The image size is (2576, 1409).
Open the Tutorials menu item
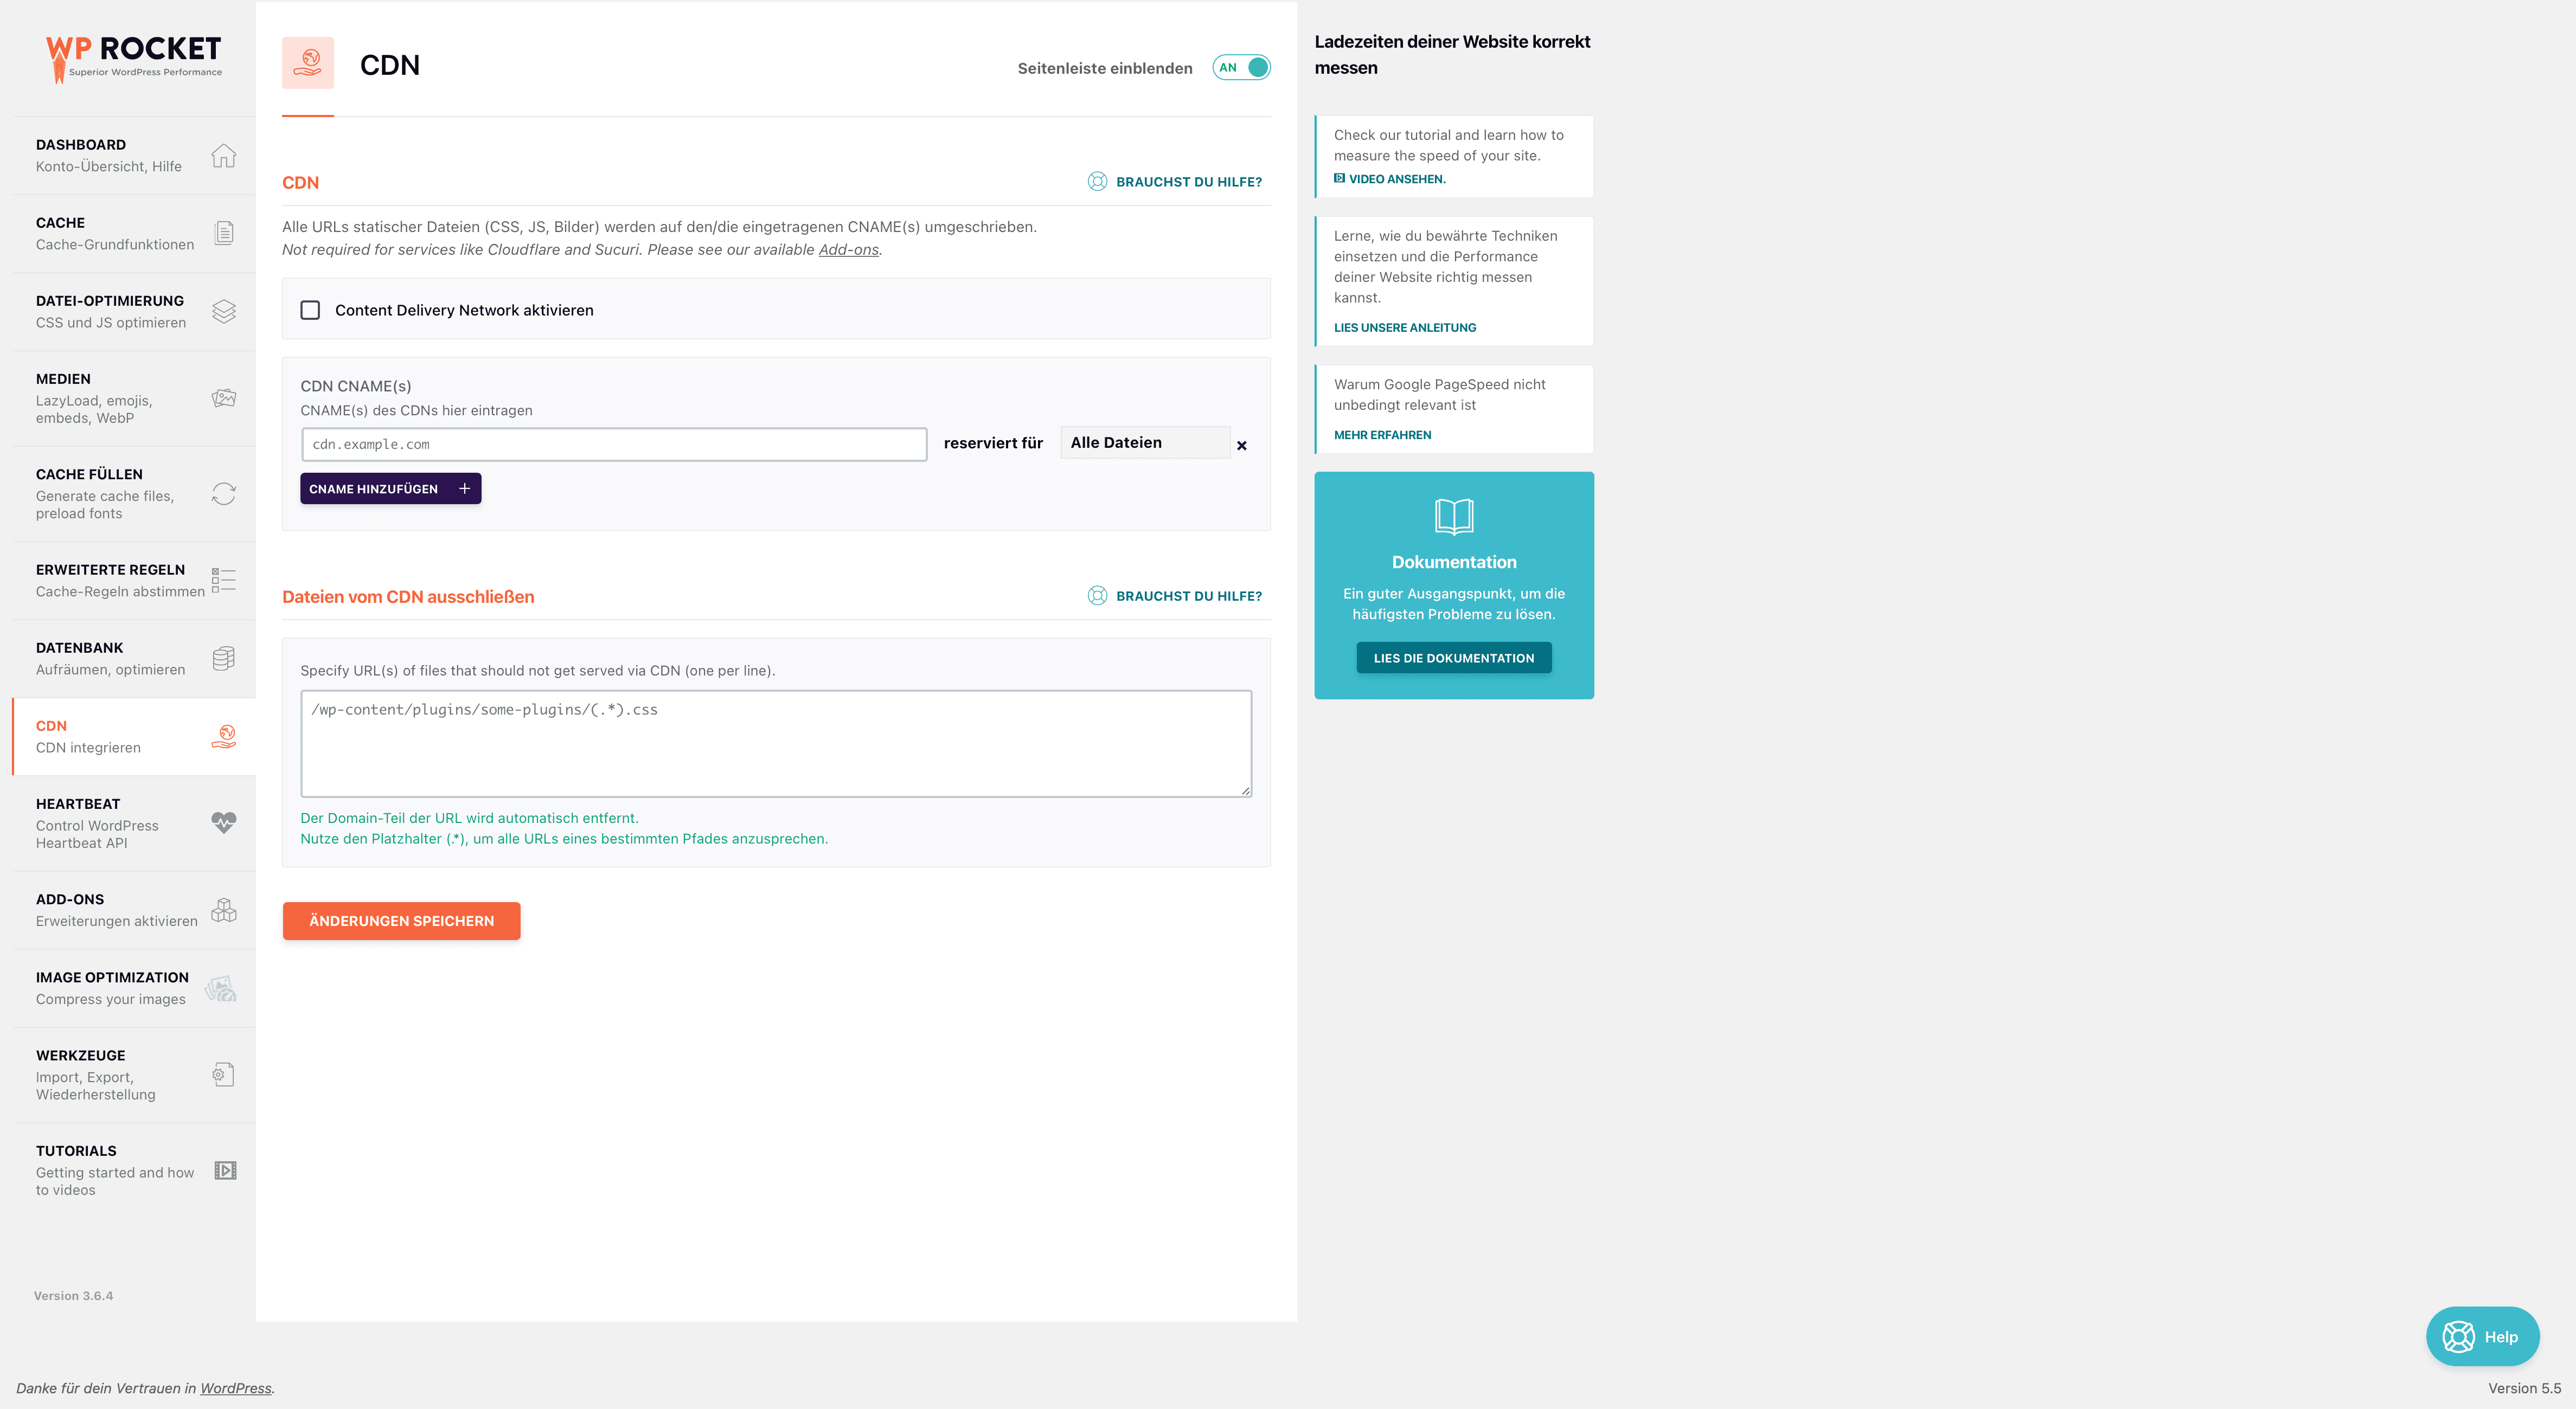[x=134, y=1170]
